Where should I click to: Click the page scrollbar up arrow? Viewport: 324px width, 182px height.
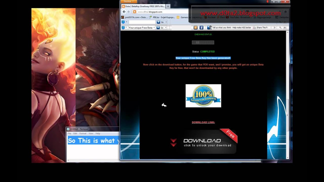[x=288, y=33]
